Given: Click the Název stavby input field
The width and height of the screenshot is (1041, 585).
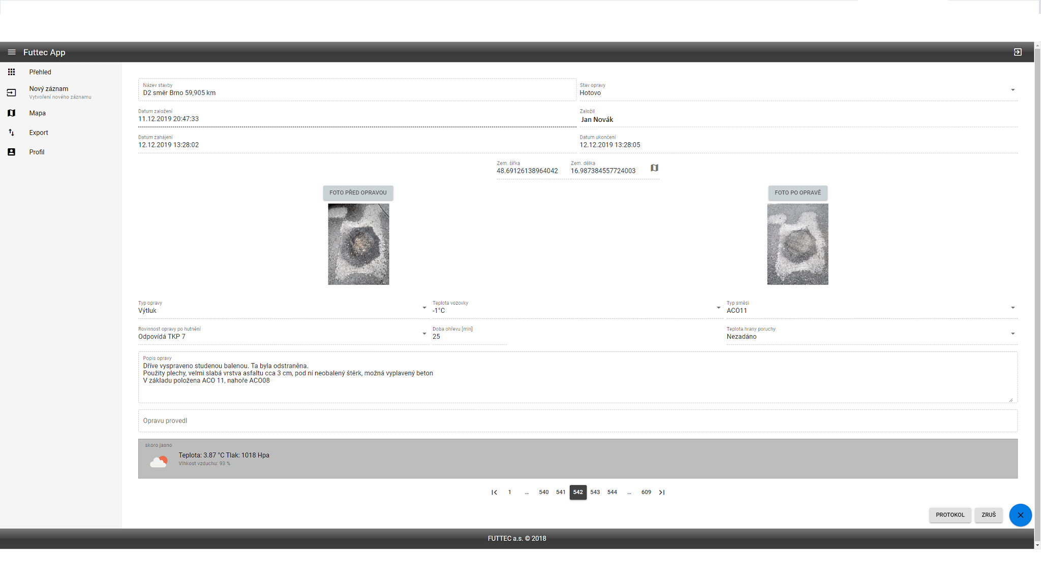Looking at the screenshot, I should (357, 90).
